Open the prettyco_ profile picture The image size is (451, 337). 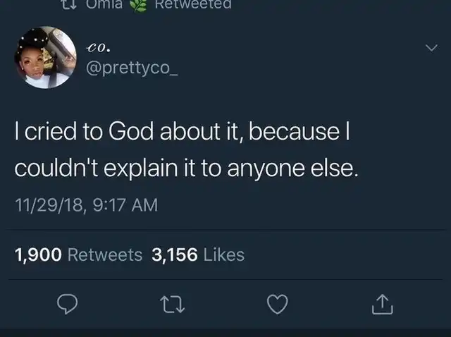(46, 58)
